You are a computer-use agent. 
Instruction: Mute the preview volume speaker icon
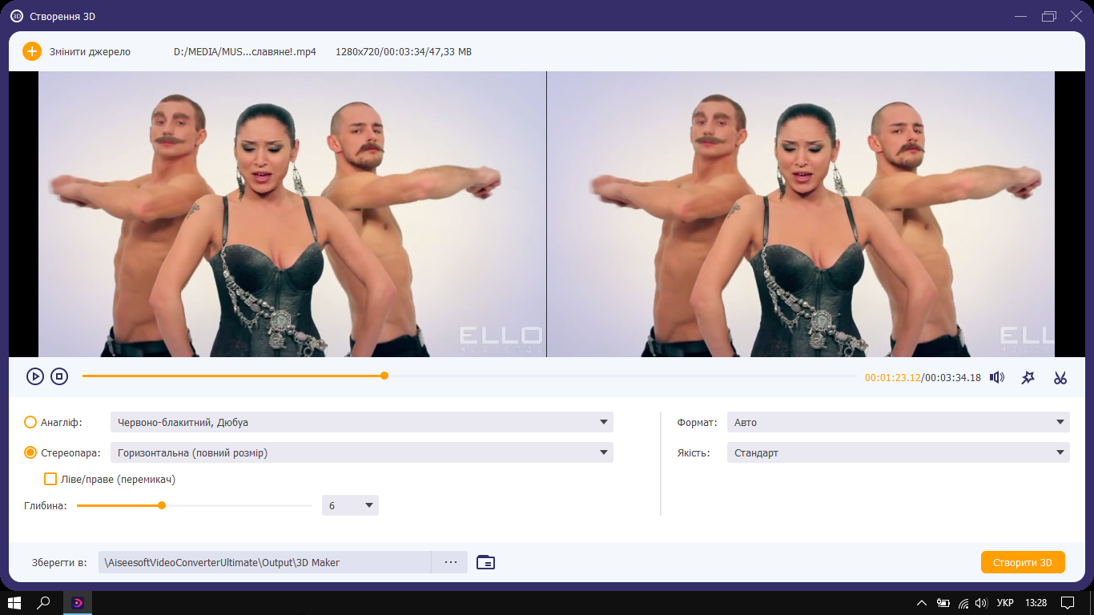point(997,377)
